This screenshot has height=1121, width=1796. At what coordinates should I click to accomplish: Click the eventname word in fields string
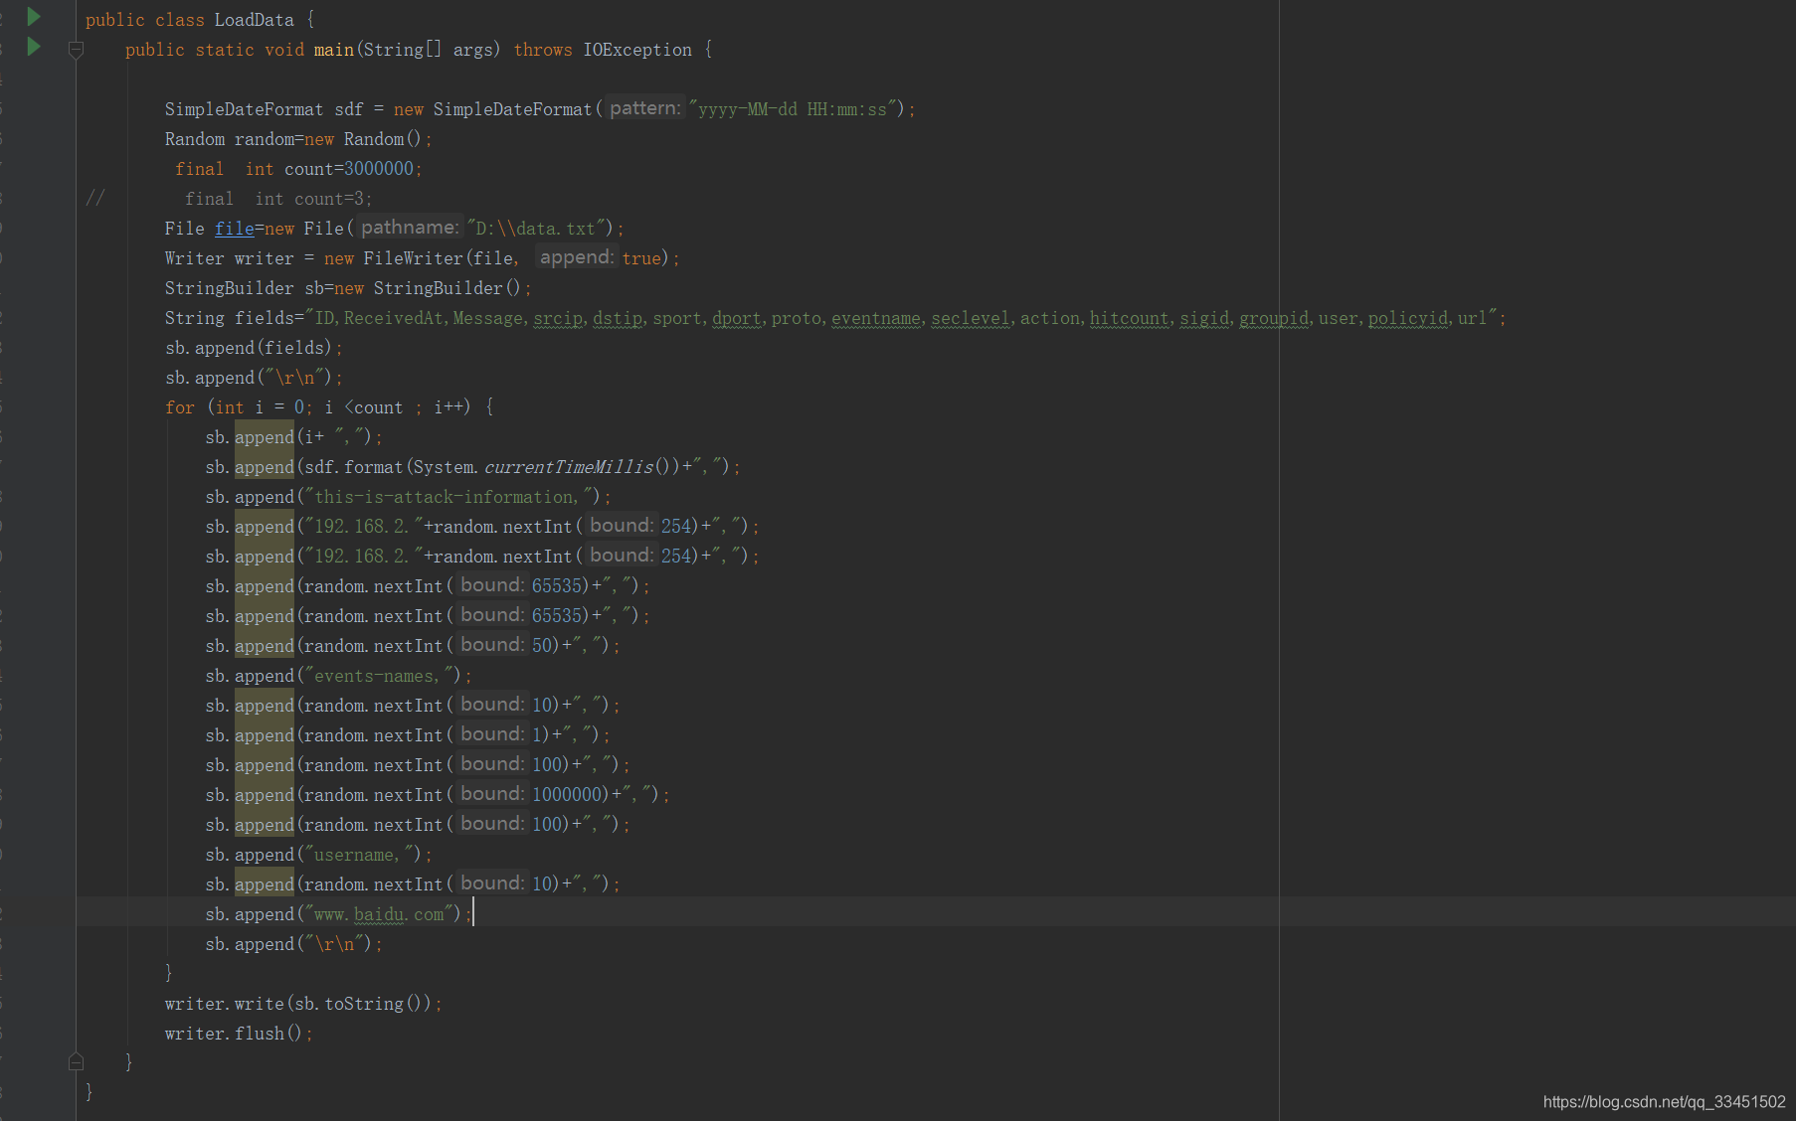[876, 318]
